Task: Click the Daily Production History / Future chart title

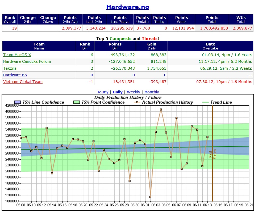Action: click(128, 97)
